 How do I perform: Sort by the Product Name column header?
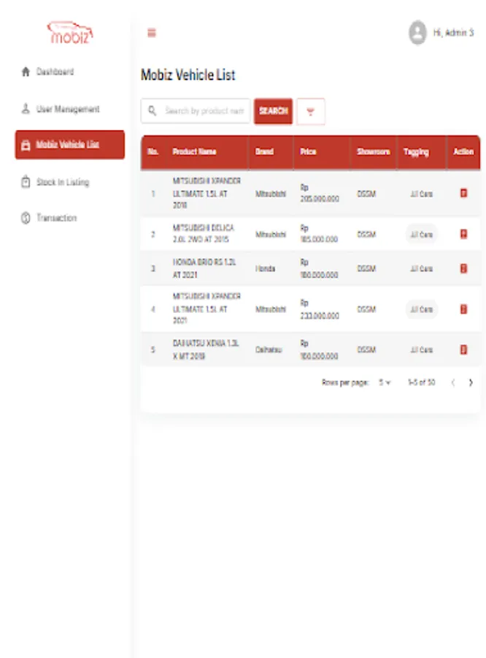pos(194,151)
